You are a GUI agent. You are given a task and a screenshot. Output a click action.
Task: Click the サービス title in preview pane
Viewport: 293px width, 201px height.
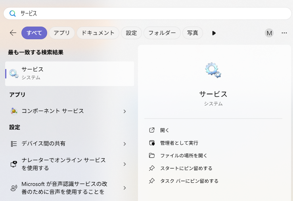click(x=213, y=94)
